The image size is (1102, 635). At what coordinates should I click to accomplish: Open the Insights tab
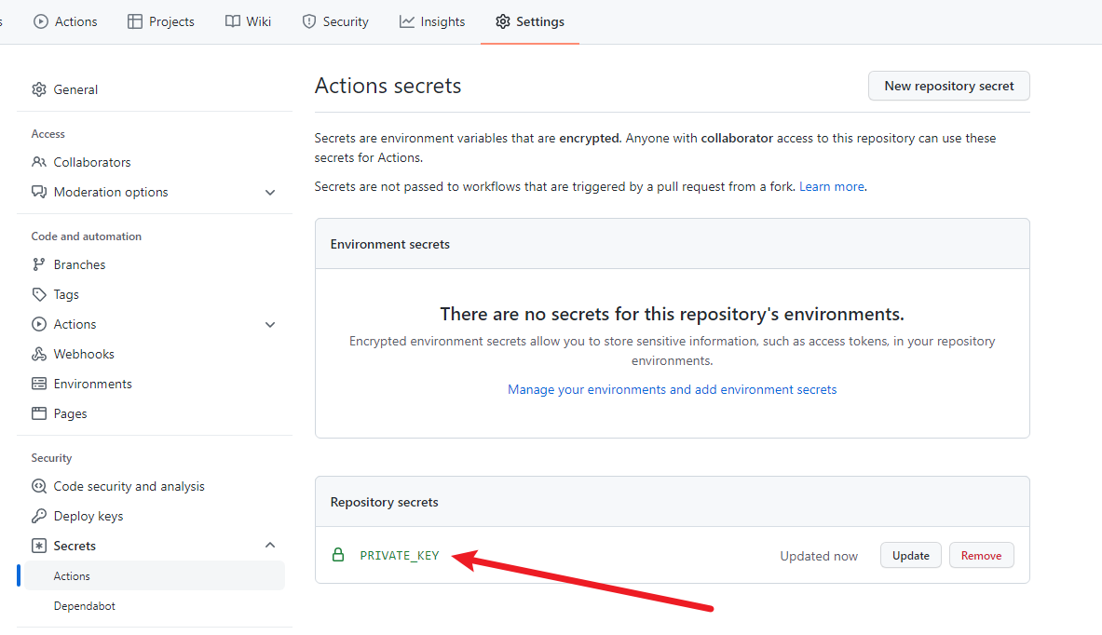432,21
